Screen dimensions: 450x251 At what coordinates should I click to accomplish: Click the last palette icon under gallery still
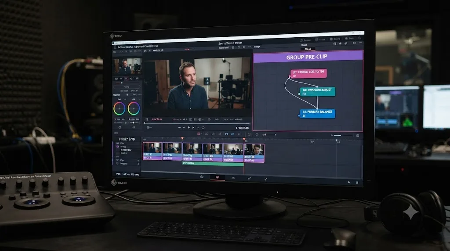point(137,79)
